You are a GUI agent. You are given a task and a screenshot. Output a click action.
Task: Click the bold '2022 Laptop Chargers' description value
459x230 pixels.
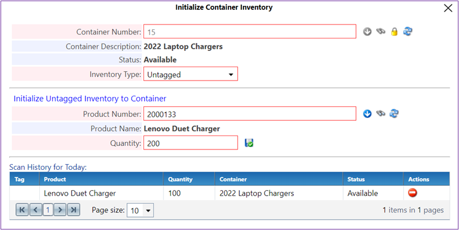[183, 47]
